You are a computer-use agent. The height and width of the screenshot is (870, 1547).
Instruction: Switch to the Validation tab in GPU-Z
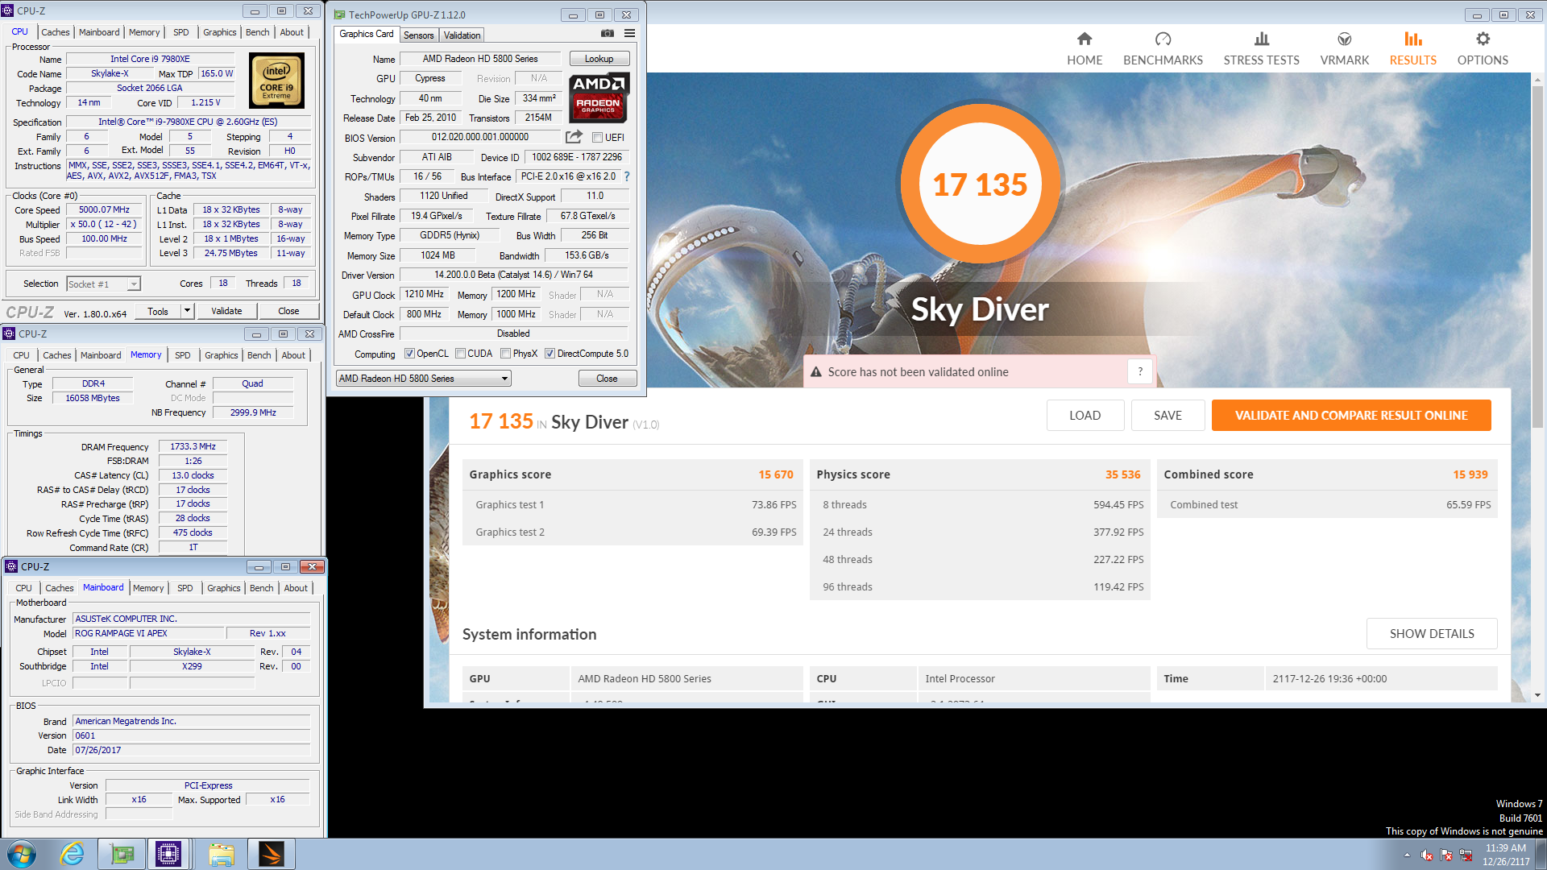pos(462,35)
